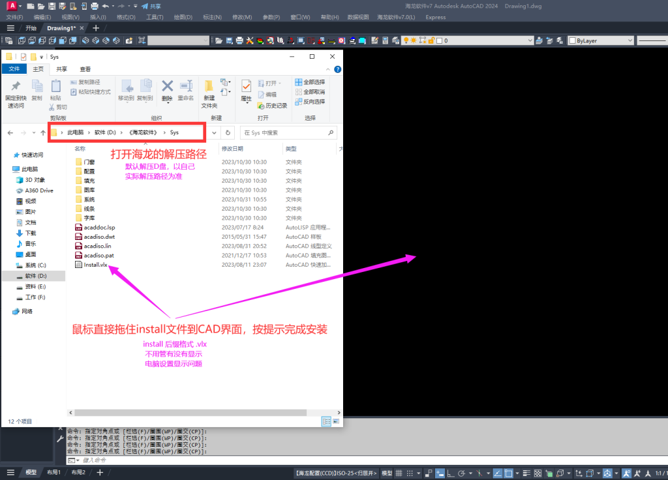This screenshot has width=668, height=480.
Task: Open the 文件(F) menu in AutoCAD
Action: pos(14,18)
